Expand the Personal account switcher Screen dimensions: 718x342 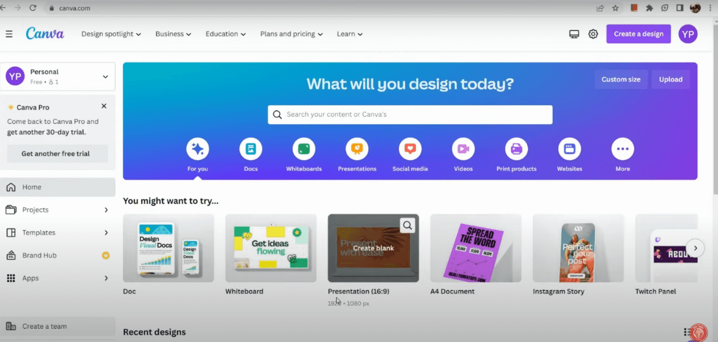click(x=58, y=77)
